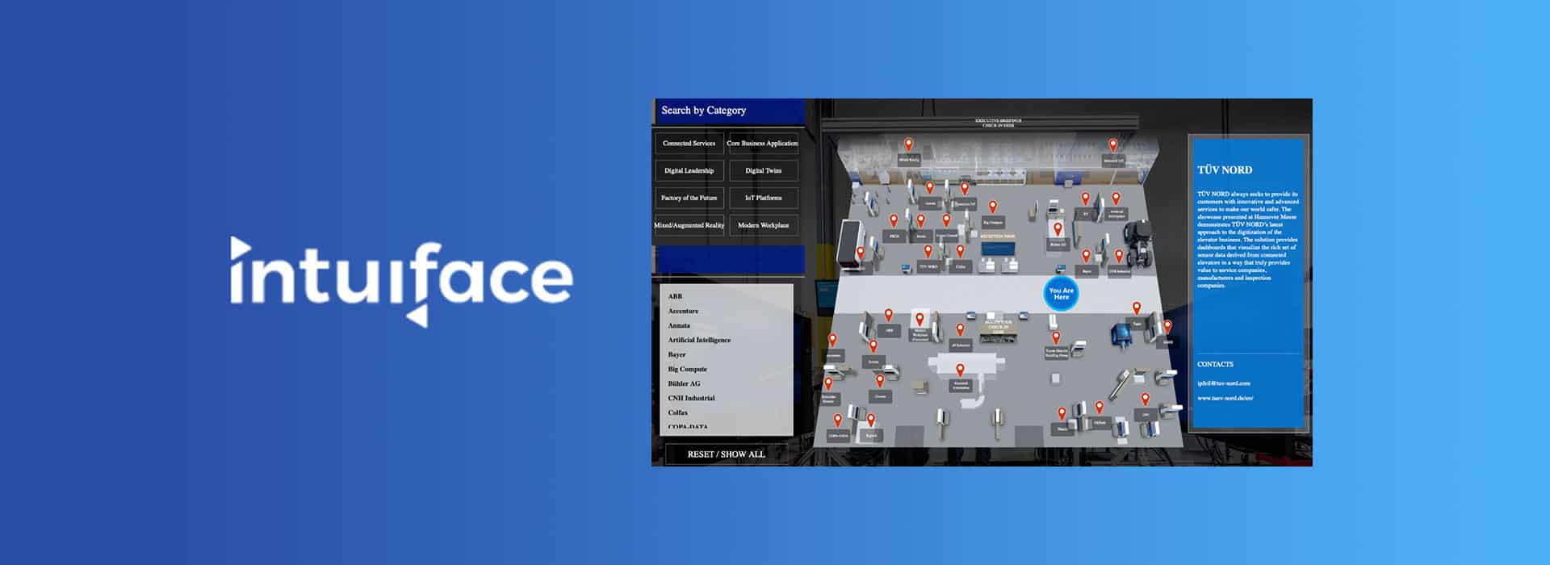Click RESET / SHOW ALL button
This screenshot has height=565, width=1550.
tap(726, 454)
